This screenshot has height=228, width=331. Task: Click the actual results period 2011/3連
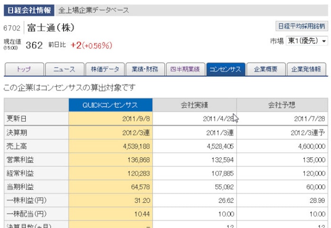tap(220, 133)
